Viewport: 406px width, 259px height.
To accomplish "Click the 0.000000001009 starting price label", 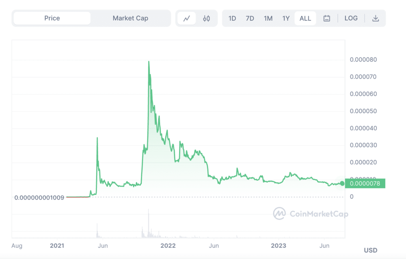I will 39,198.
